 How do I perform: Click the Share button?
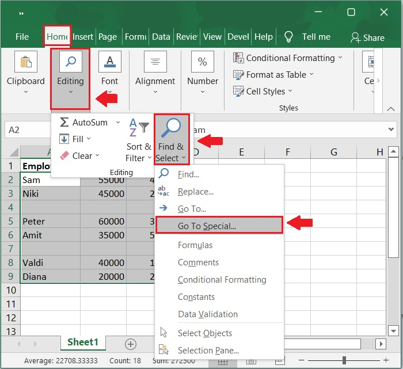[367, 37]
